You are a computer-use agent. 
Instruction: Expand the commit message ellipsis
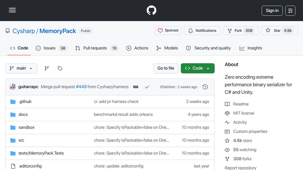point(136,87)
